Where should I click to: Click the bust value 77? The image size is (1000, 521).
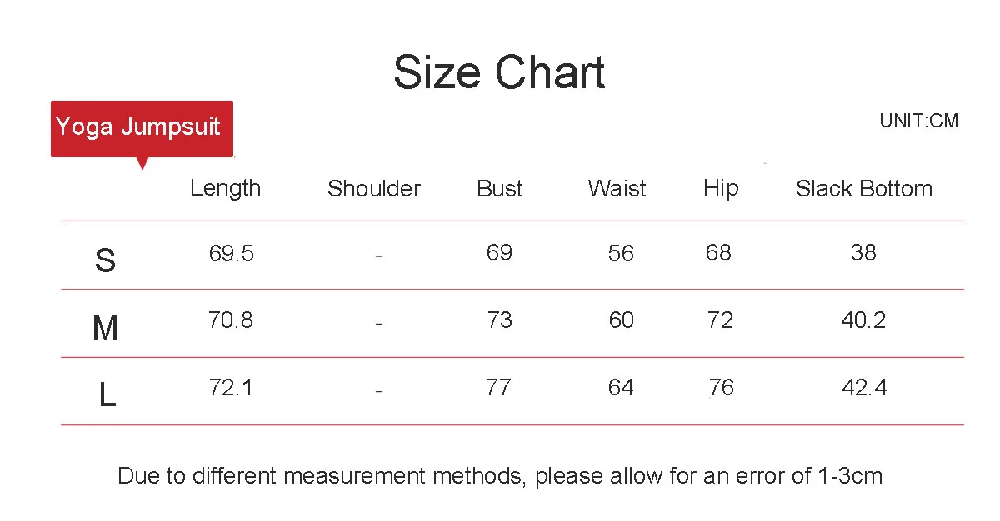click(x=498, y=387)
